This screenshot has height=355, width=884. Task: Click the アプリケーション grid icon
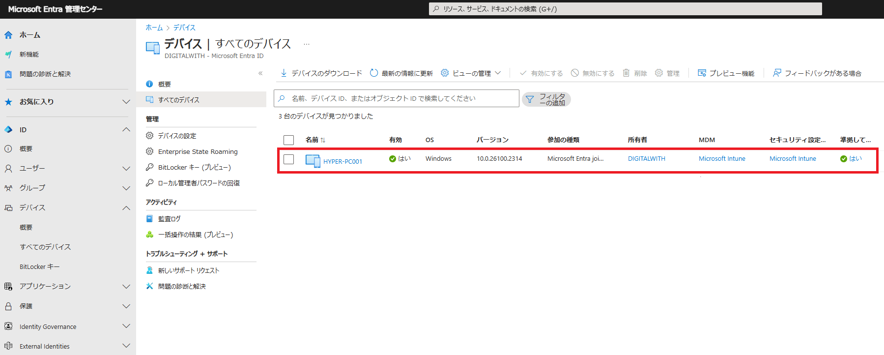(x=8, y=287)
